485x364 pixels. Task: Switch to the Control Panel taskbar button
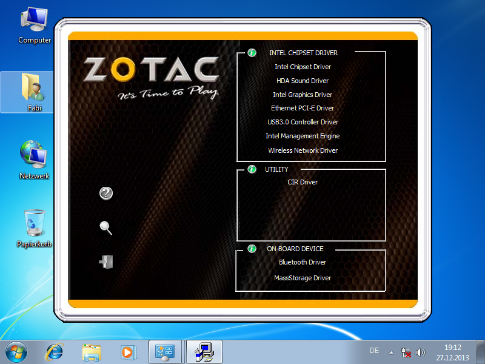coord(165,352)
